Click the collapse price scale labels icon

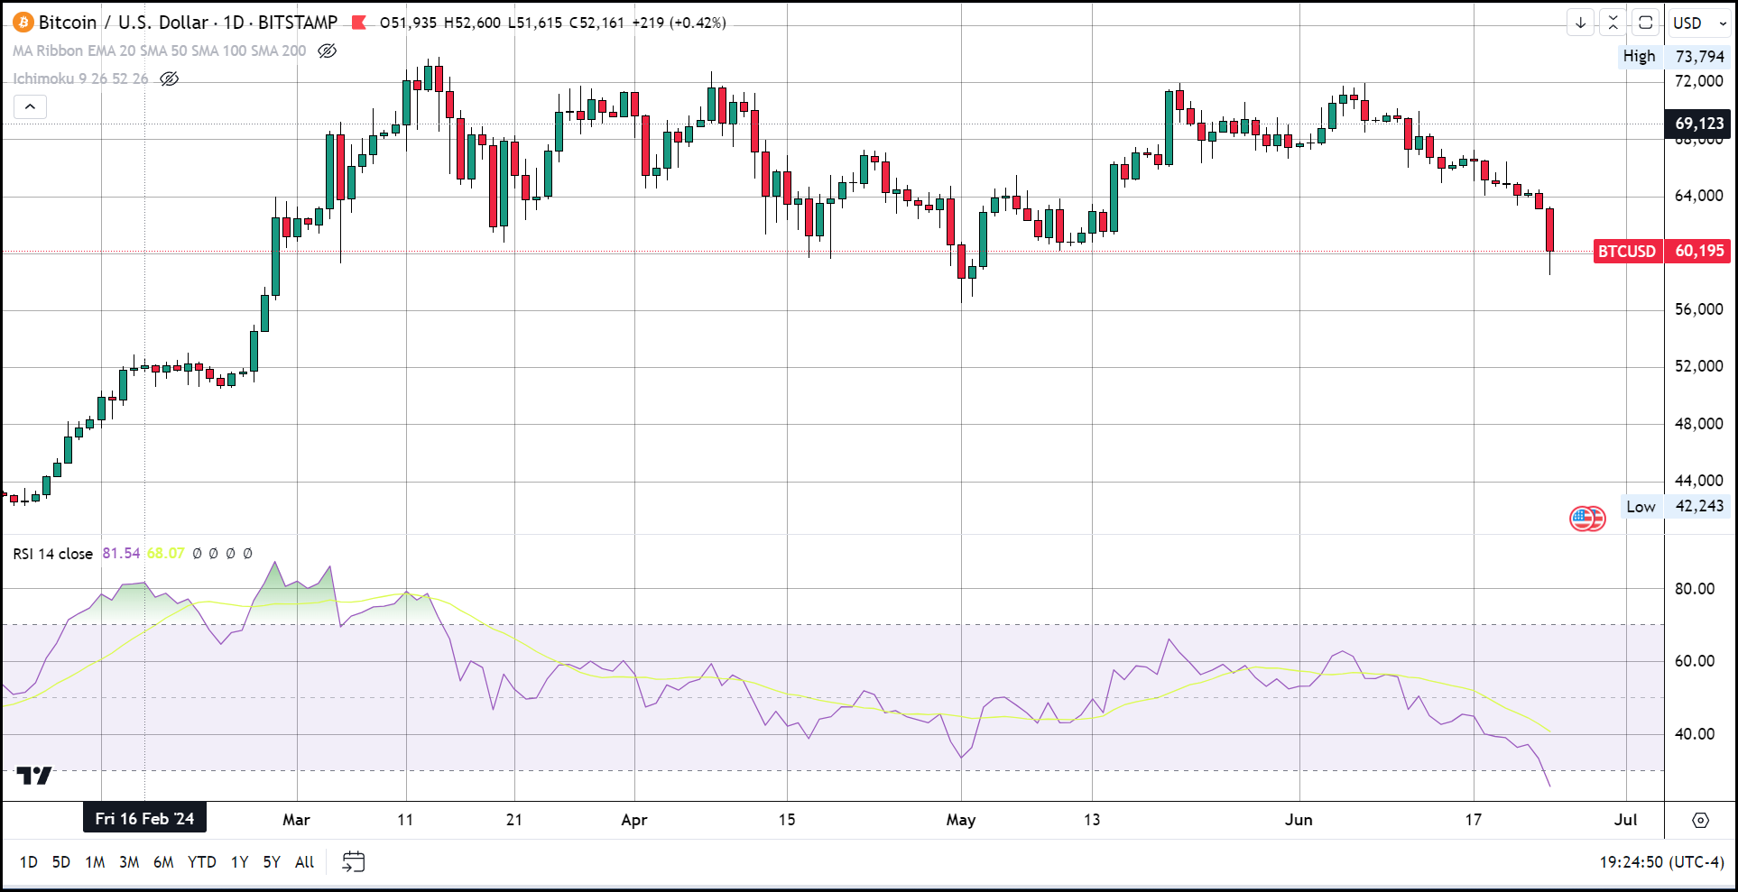point(1613,23)
